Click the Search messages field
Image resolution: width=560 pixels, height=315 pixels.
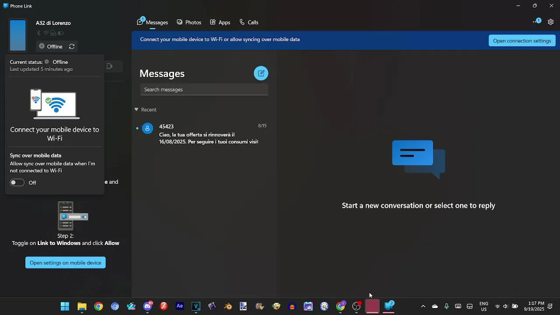204,89
